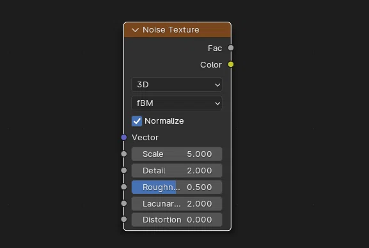Click the purple Vector input socket
This screenshot has width=369, height=248.
[x=124, y=138]
